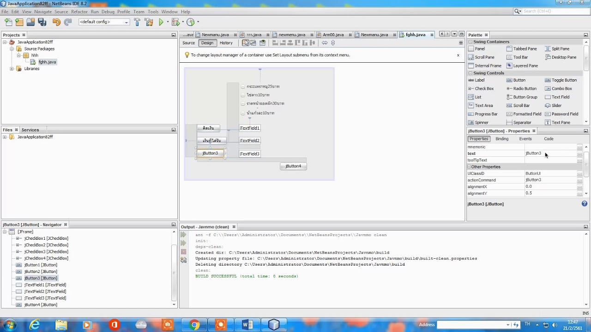Click the Stop icon in Output panel
The width and height of the screenshot is (591, 332).
coord(183,252)
